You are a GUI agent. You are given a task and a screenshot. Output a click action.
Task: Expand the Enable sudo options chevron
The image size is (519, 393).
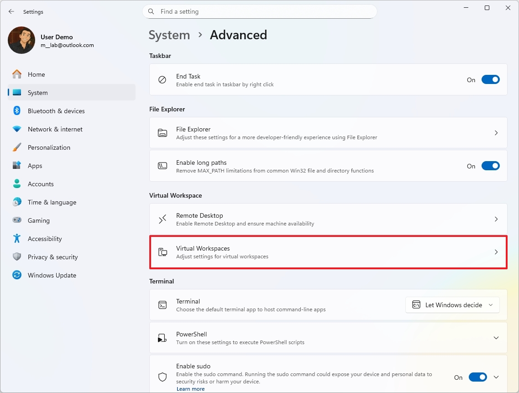click(496, 377)
